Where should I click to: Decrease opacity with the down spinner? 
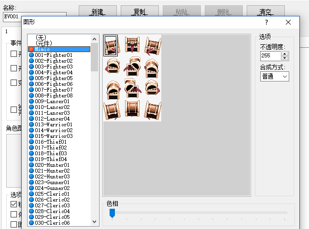[x=284, y=58]
